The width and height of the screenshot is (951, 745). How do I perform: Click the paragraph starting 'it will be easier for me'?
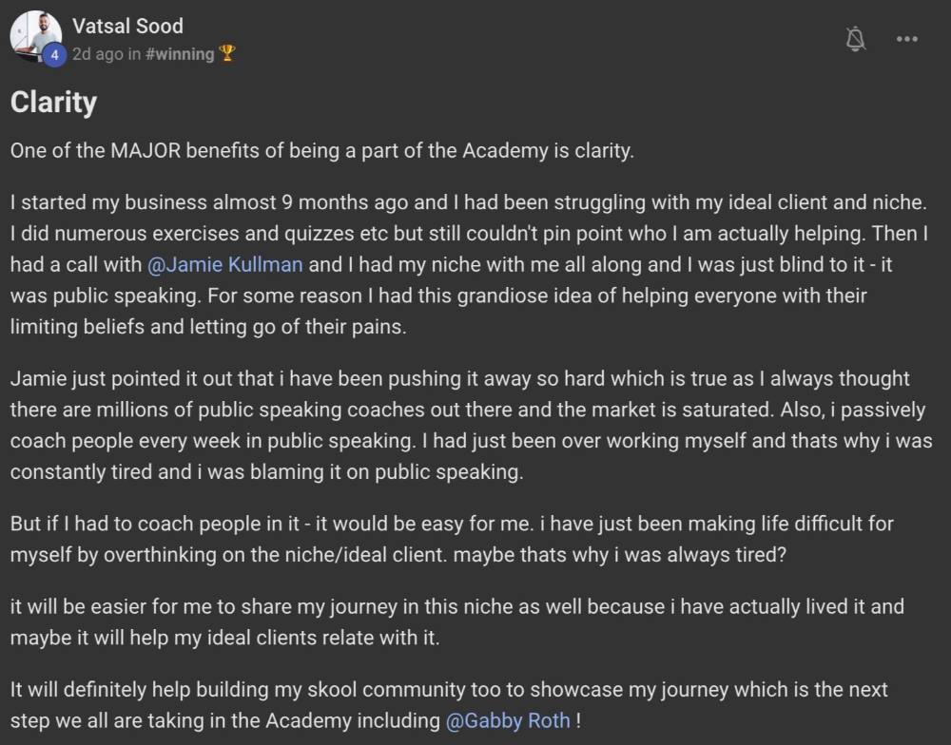tap(456, 621)
